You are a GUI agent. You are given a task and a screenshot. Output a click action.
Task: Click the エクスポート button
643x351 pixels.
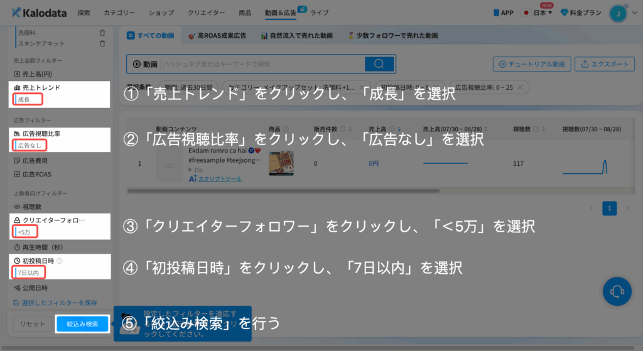click(x=605, y=64)
